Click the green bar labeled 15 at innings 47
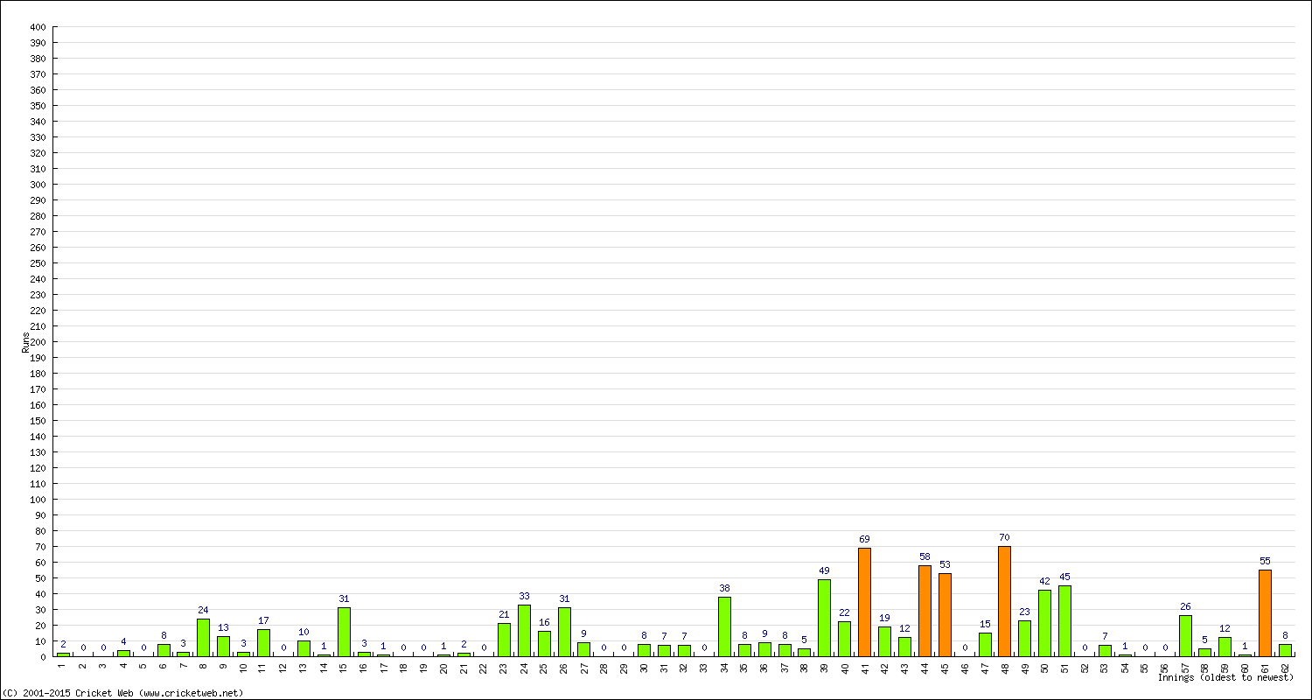The image size is (1312, 700). click(985, 645)
